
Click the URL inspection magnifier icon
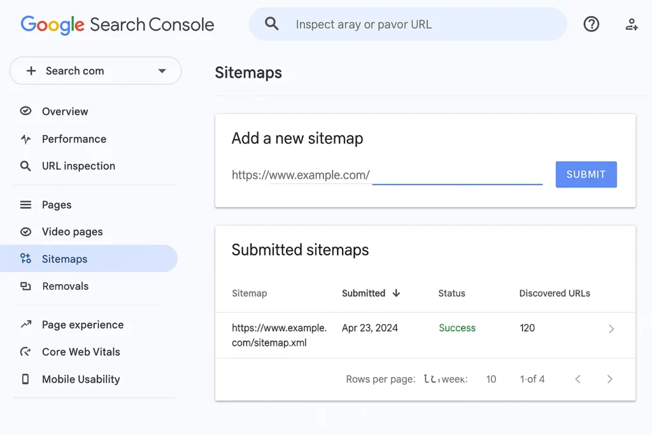click(x=25, y=166)
